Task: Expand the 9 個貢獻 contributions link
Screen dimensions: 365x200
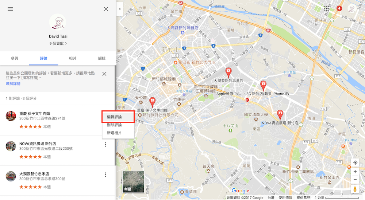Action: pyautogui.click(x=58, y=43)
